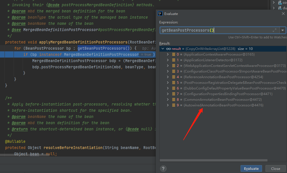
Task: Expand item 7 ConfigurationPropertiesBindingPostProcessor
Action: (168, 94)
